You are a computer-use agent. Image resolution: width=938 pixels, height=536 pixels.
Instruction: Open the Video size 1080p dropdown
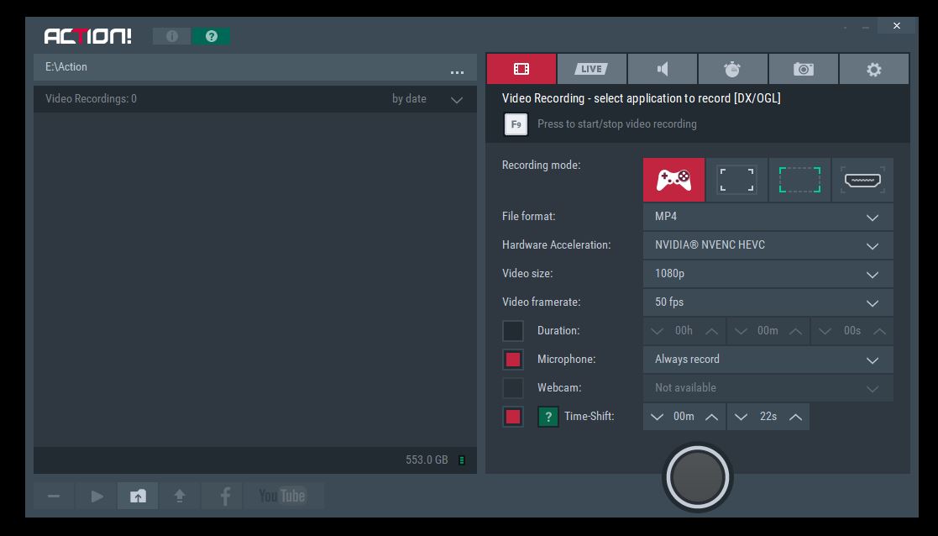768,274
